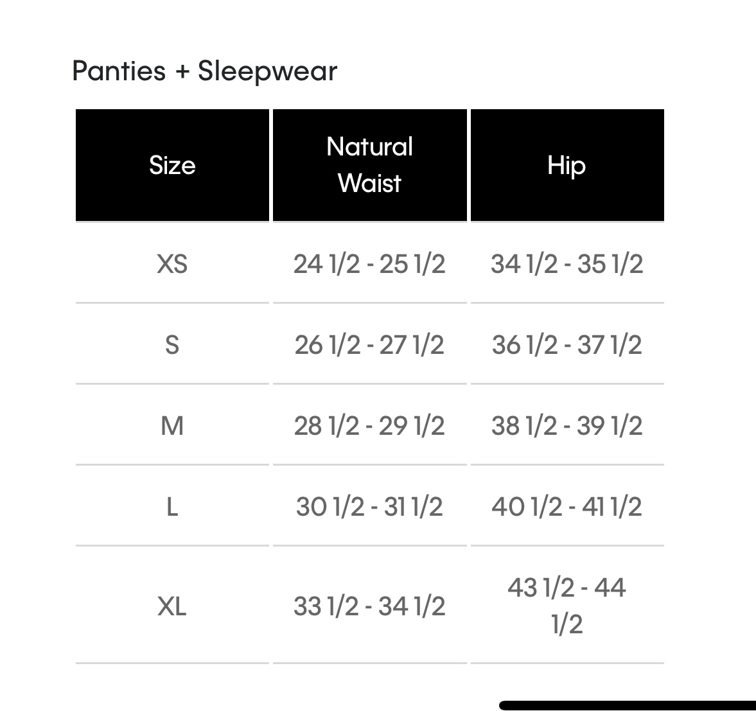This screenshot has width=756, height=711.
Task: Click M waist value 28 1/2 - 29 1/2
Action: [x=369, y=426]
